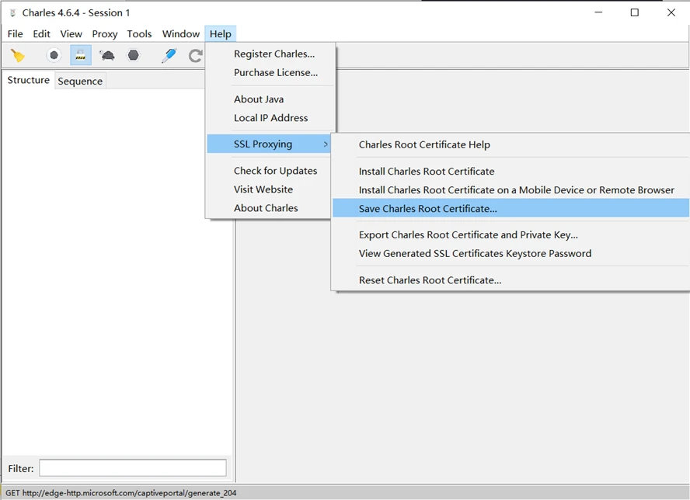Close the Charles window
Screen dimensions: 690x500
click(x=671, y=12)
